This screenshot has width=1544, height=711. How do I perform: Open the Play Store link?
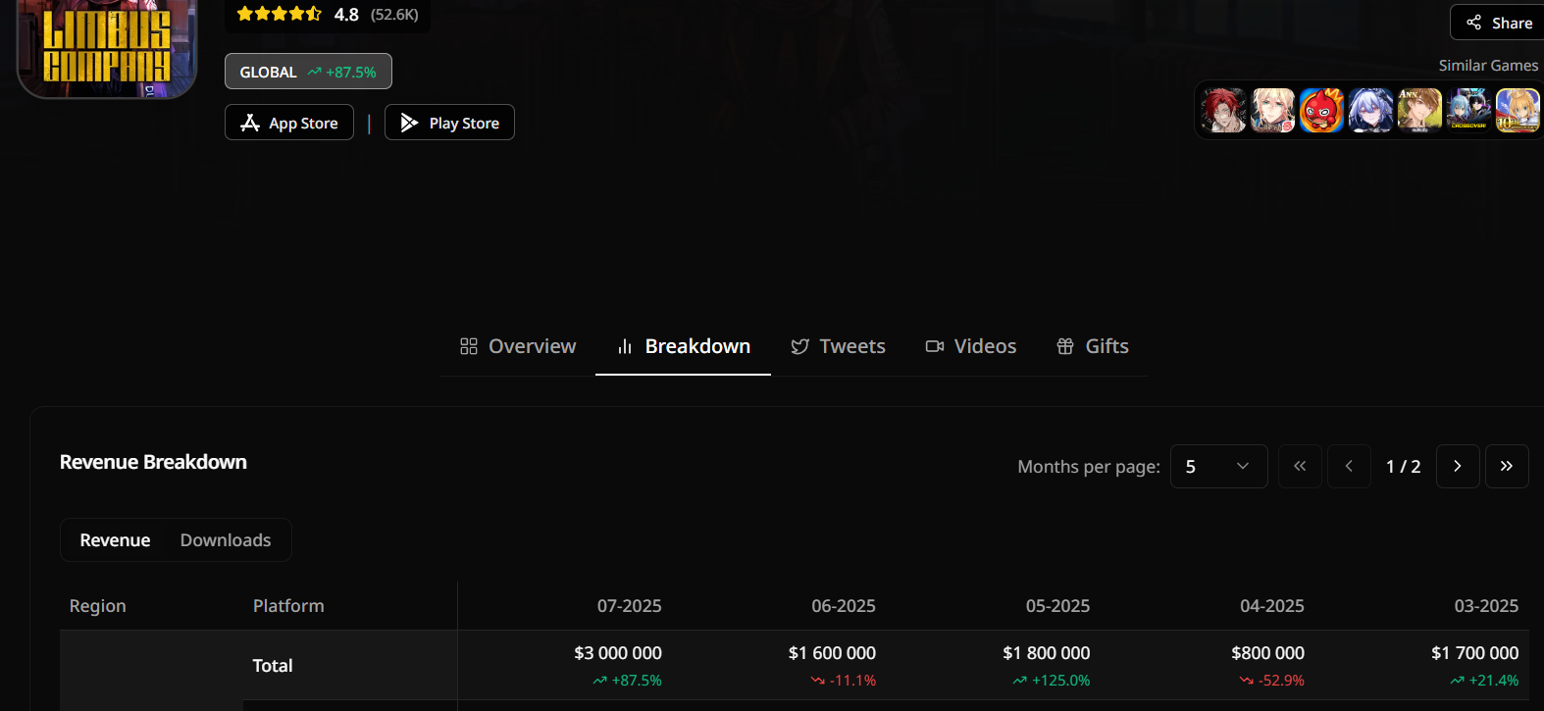(449, 123)
